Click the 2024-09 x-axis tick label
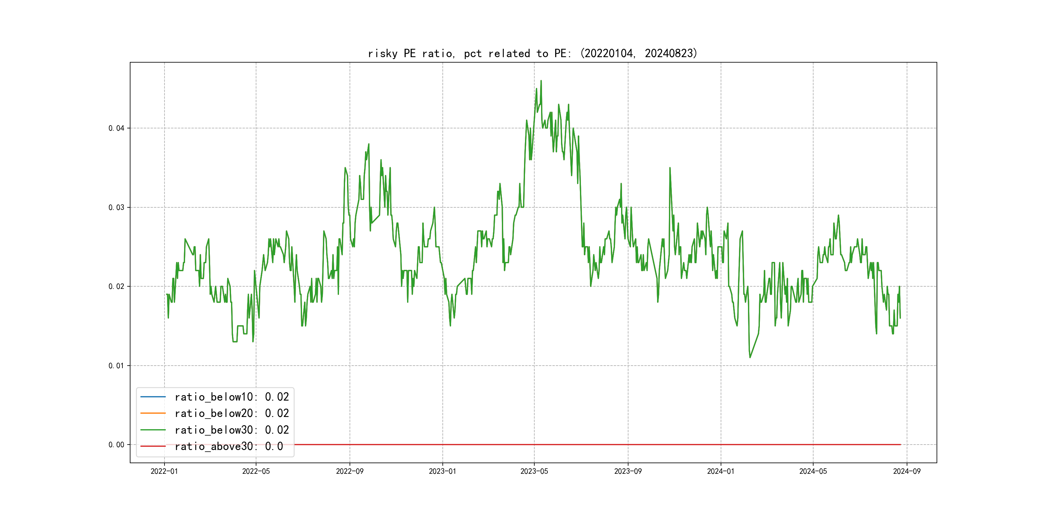This screenshot has width=1041, height=520. (906, 471)
